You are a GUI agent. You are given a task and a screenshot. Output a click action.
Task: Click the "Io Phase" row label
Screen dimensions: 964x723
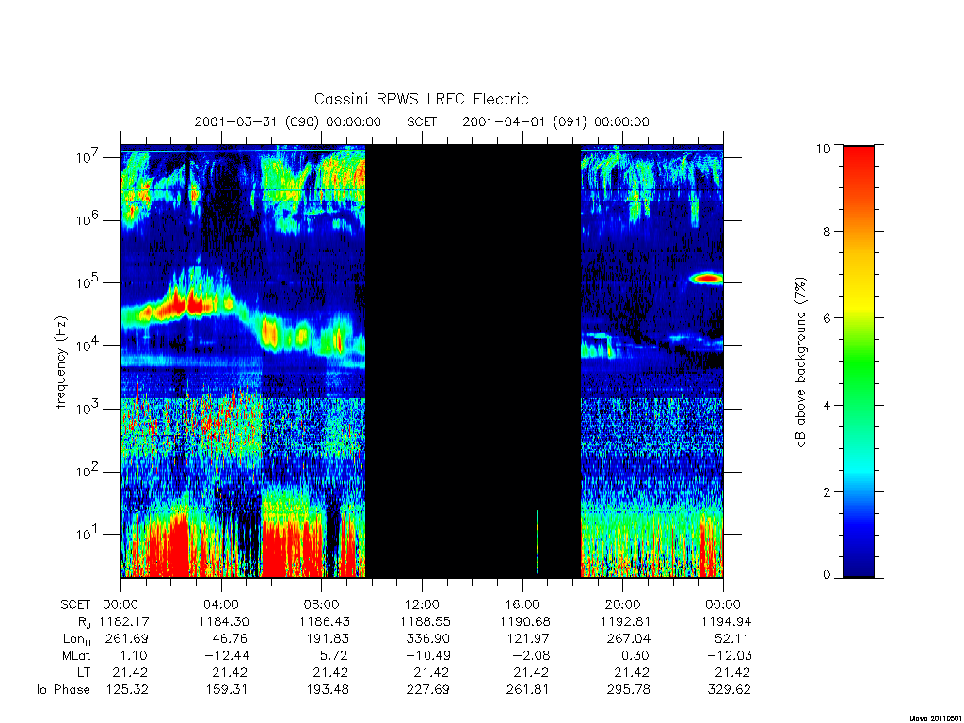[63, 690]
